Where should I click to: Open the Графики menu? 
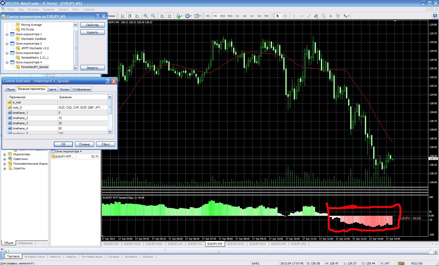coord(49,9)
